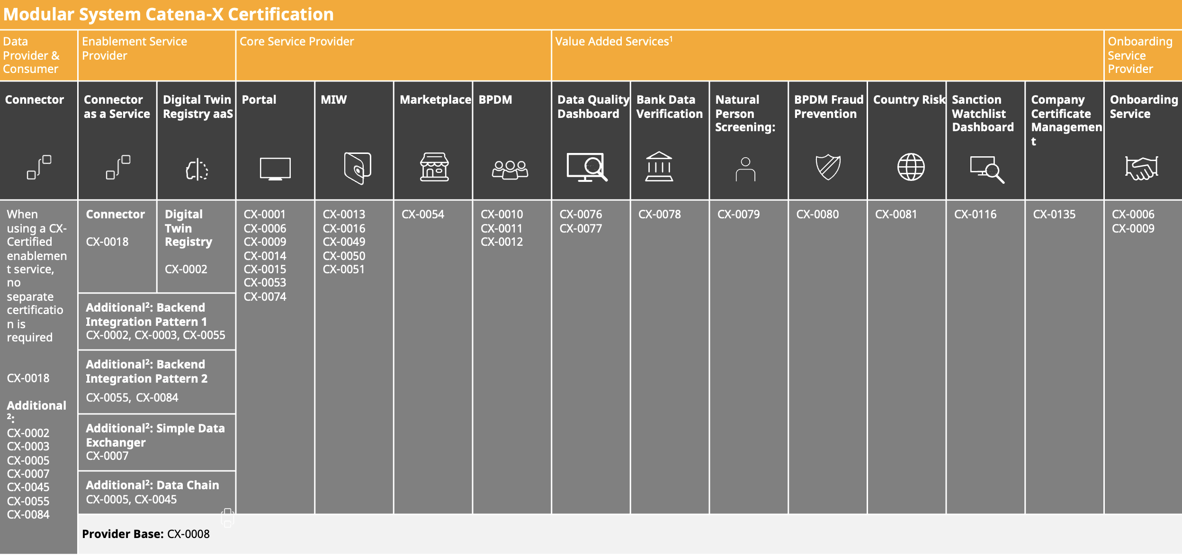Click the BPDM Fraud Prevention shield icon
1182x556 pixels.
pyautogui.click(x=828, y=167)
